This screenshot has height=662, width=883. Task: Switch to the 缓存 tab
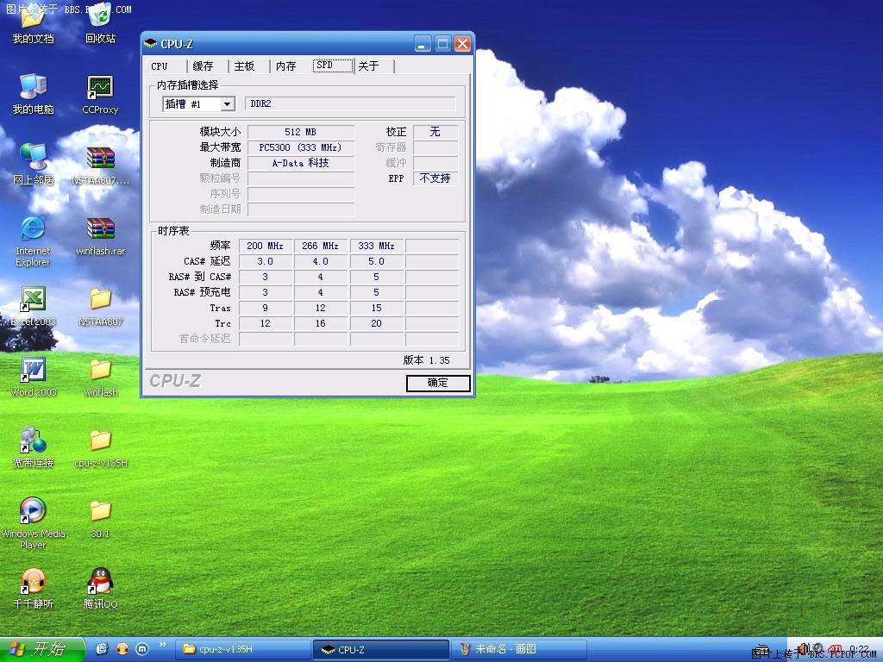point(207,66)
